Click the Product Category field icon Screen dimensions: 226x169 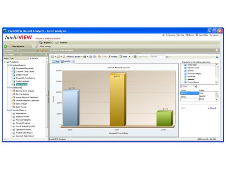pos(185,73)
